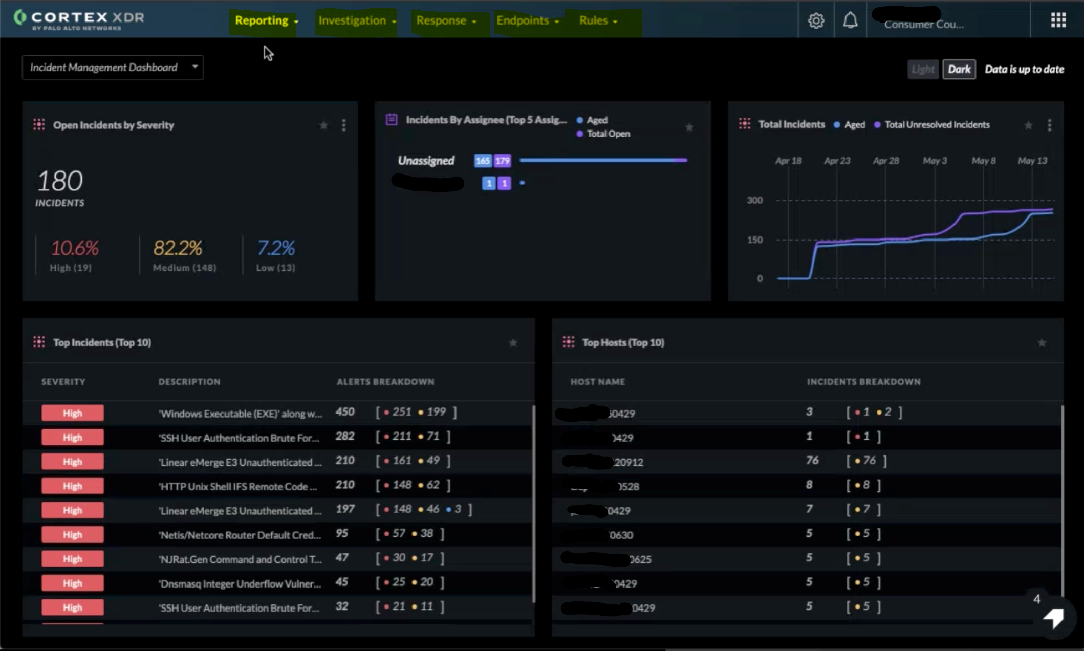The width and height of the screenshot is (1084, 651).
Task: Star the Top Incidents widget
Action: [513, 343]
